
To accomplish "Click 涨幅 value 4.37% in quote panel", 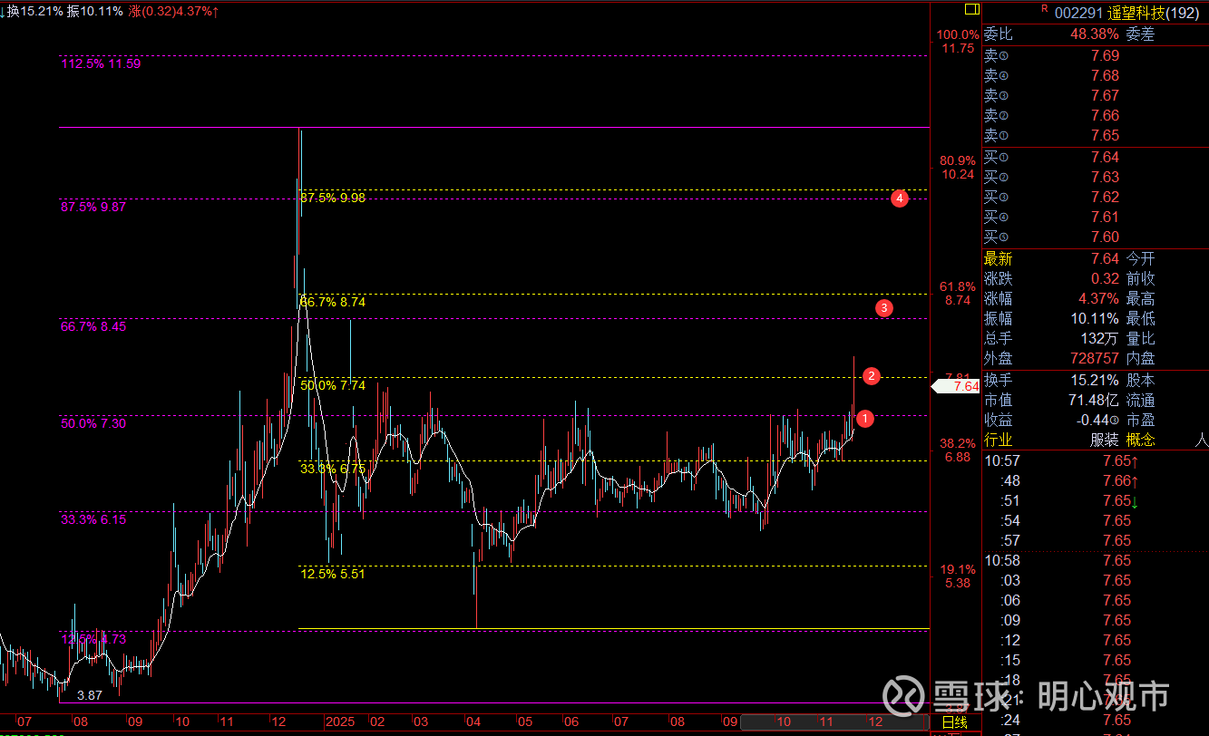I will 1098,299.
